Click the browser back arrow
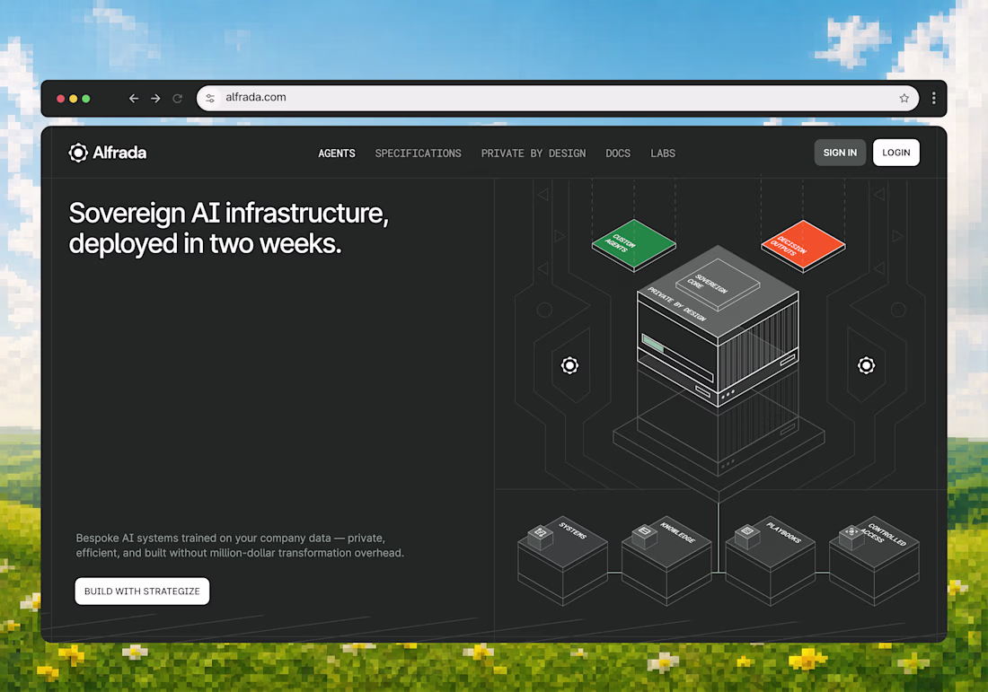Image resolution: width=988 pixels, height=692 pixels. coord(134,98)
